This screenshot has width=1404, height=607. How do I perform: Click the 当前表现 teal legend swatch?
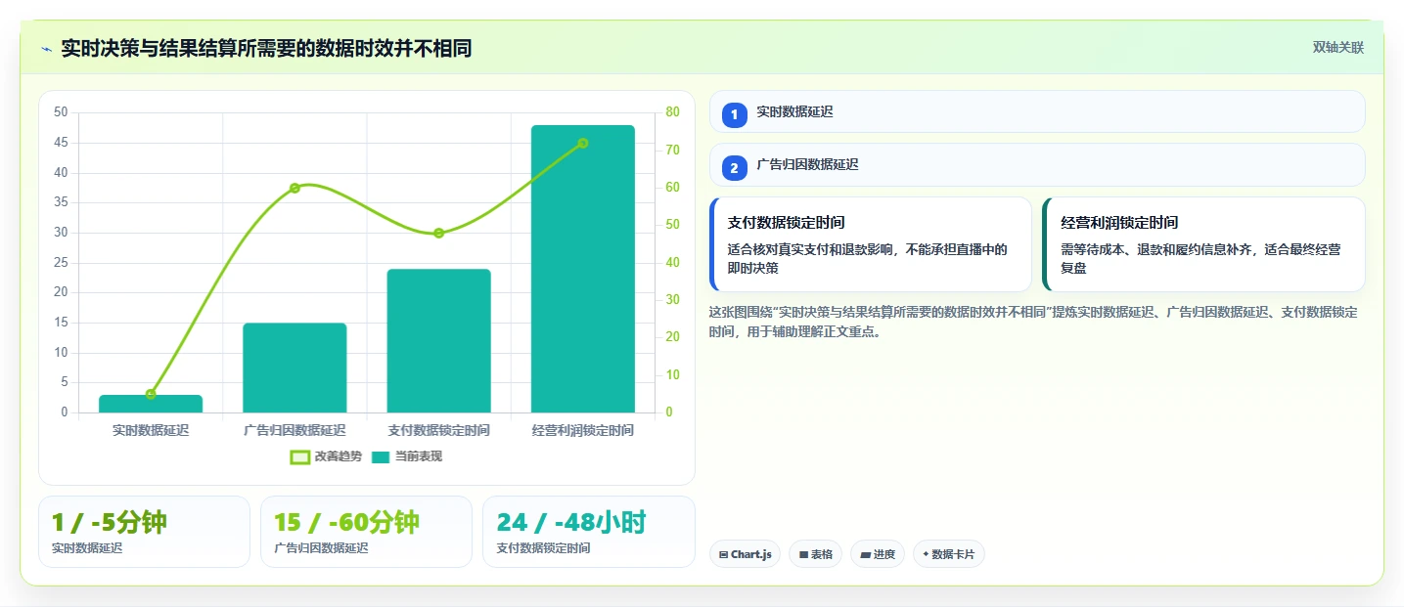(382, 456)
